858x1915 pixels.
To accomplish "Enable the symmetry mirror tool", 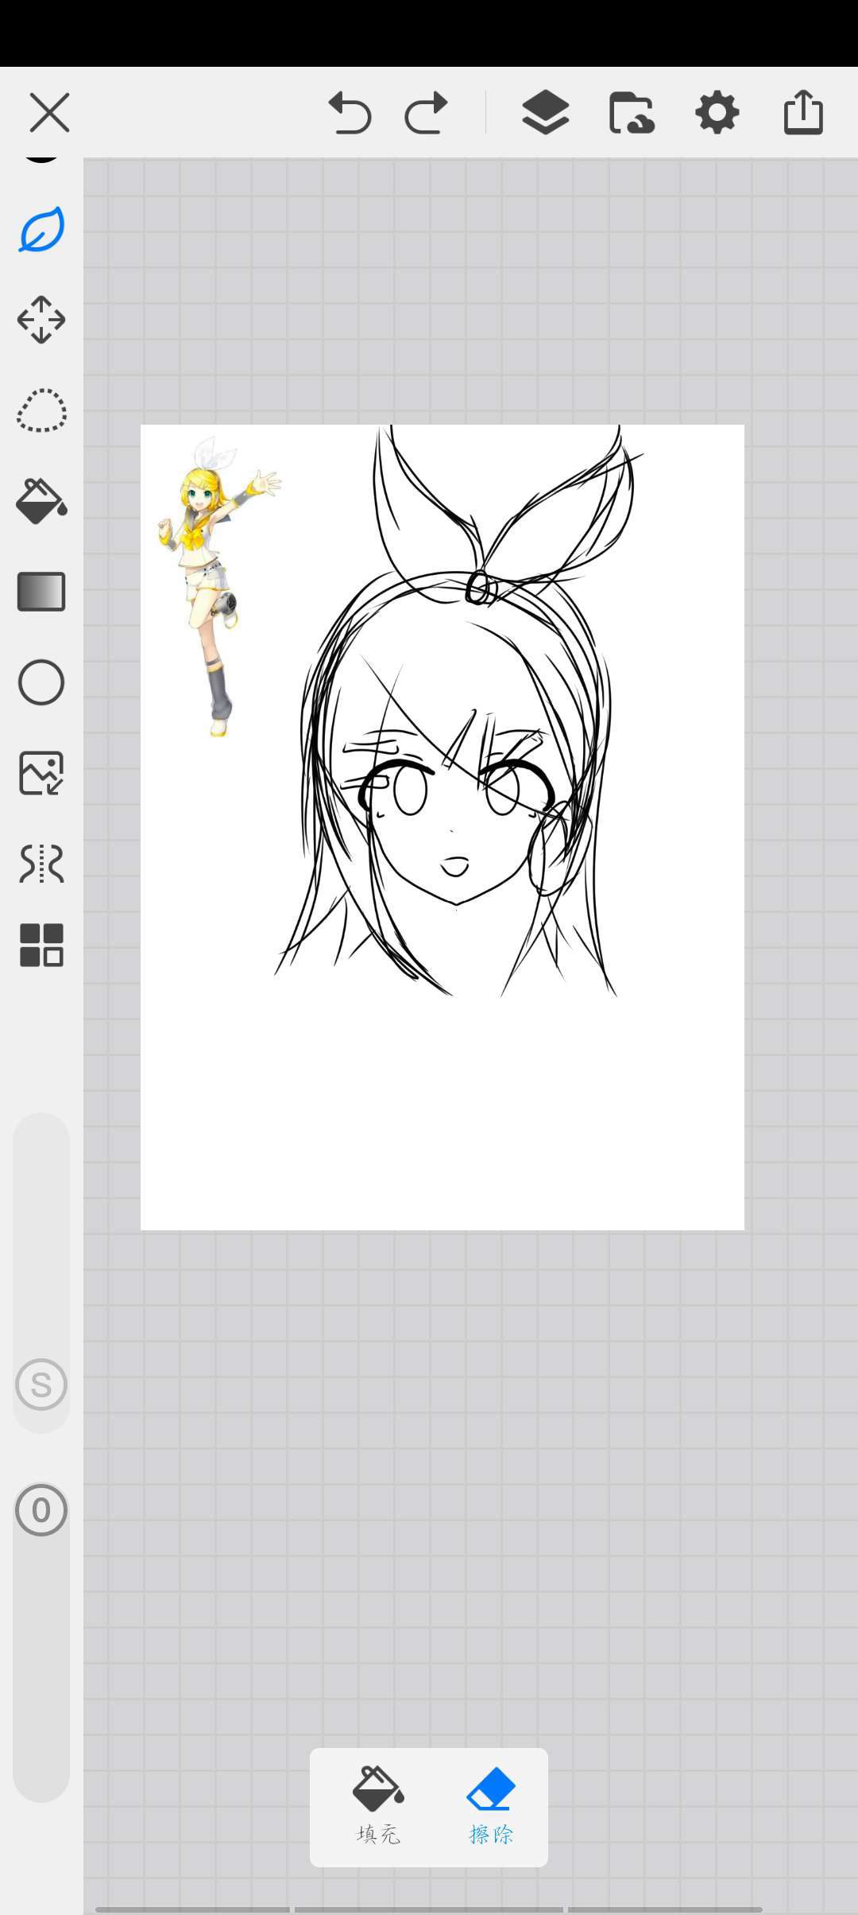I will (x=41, y=864).
